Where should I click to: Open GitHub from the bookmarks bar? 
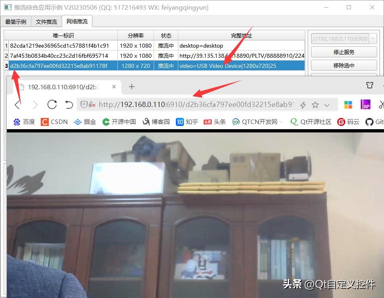(375, 122)
